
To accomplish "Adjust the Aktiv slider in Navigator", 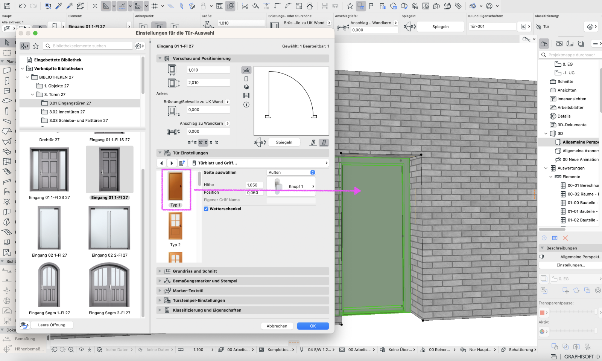I will (x=574, y=331).
